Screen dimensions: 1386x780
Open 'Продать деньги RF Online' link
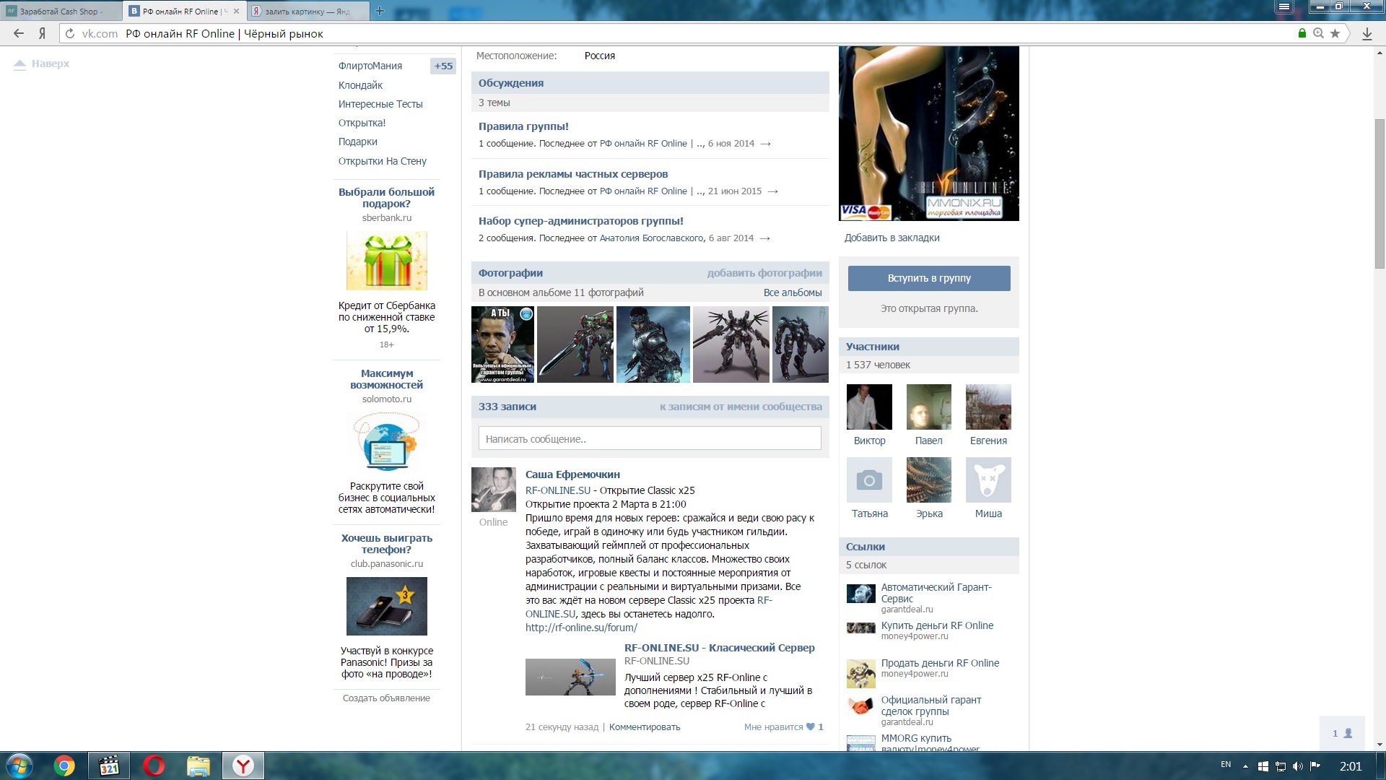[940, 663]
